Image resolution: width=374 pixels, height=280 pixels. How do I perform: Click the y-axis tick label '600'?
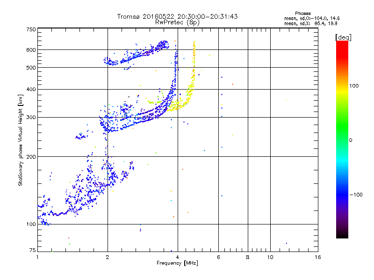[31, 50]
